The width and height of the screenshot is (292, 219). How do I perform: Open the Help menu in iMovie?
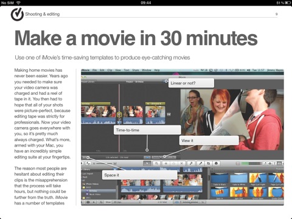(157, 70)
